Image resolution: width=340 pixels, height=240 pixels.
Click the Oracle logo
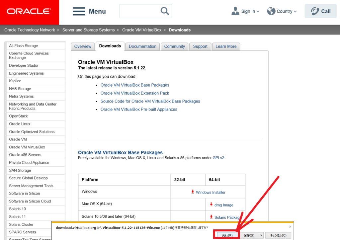click(x=29, y=11)
